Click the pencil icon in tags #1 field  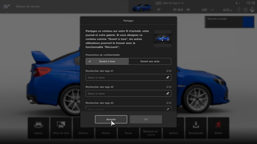coord(168,78)
